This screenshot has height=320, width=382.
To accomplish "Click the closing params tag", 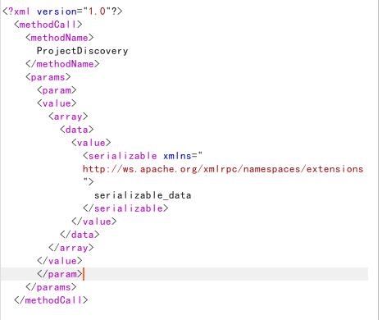I will [x=51, y=287].
